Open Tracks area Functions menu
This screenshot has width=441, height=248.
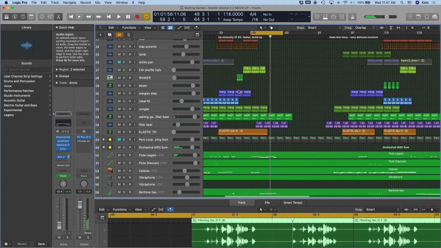[131, 27]
